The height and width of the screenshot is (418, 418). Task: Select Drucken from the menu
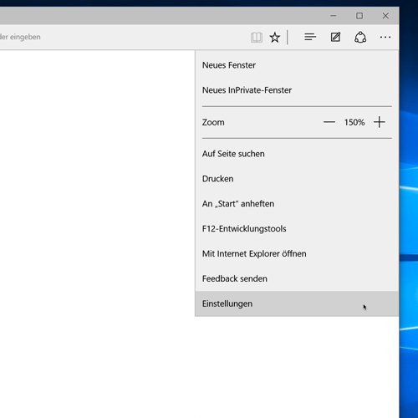coord(297,179)
